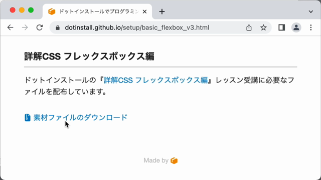Bookmark this tab with star icon
This screenshot has height=180, width=321.
click(x=263, y=27)
